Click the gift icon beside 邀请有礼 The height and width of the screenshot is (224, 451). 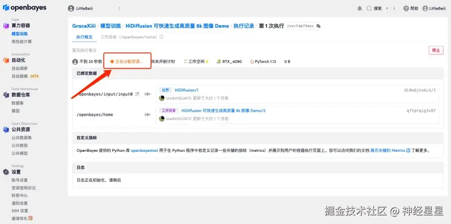click(30, 218)
